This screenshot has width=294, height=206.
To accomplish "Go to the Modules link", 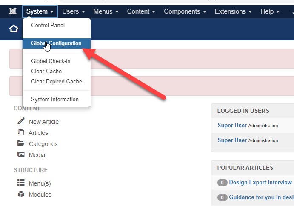I will [x=40, y=195].
